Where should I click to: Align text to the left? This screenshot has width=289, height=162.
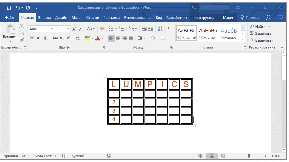pos(111,38)
